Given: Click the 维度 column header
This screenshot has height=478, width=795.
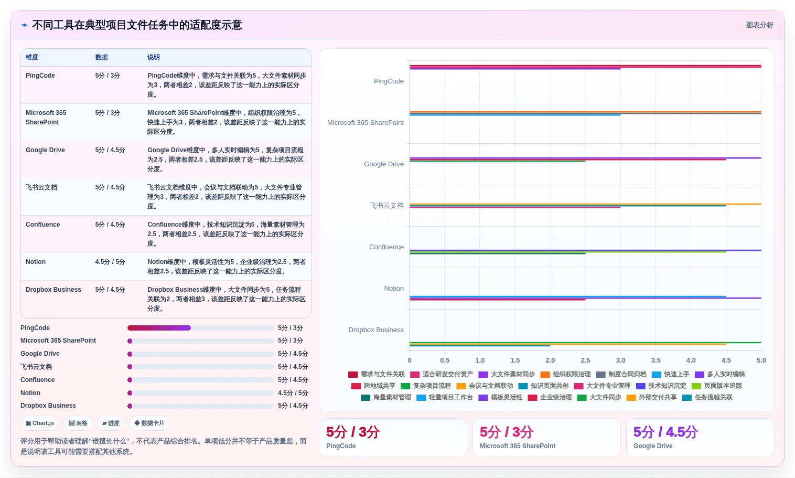Looking at the screenshot, I should pyautogui.click(x=32, y=57).
